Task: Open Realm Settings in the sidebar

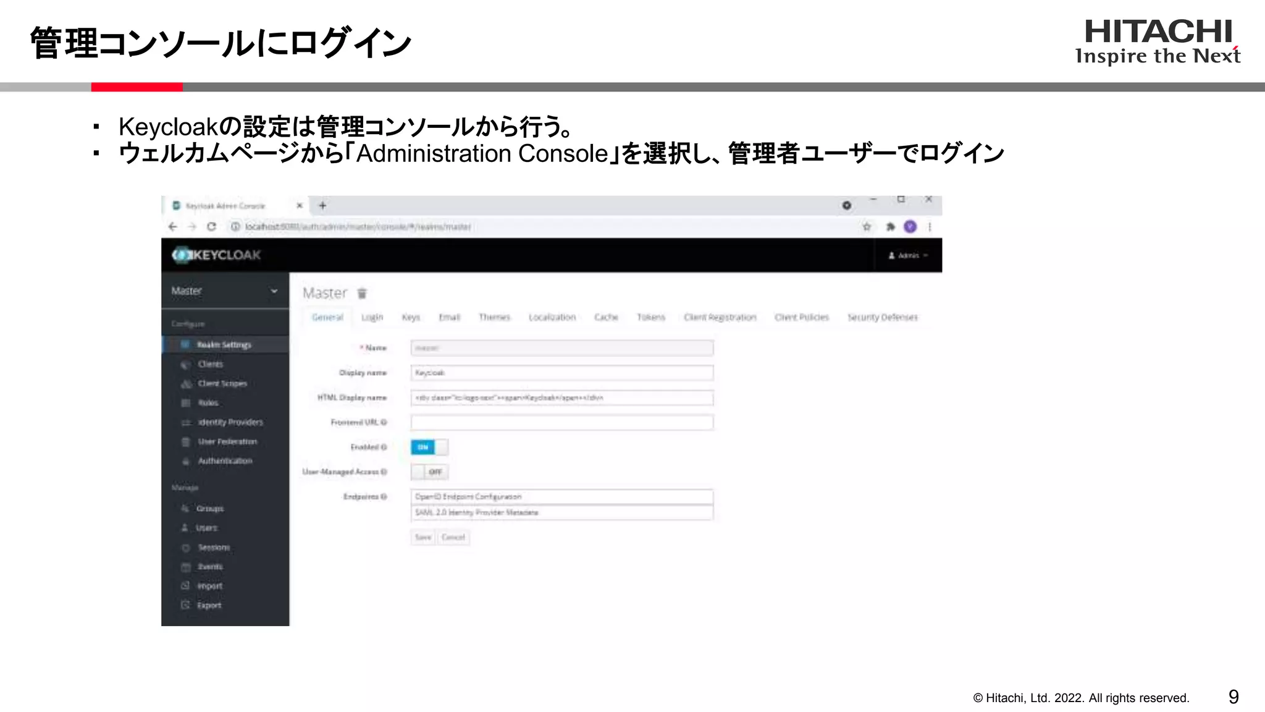Action: [x=224, y=344]
